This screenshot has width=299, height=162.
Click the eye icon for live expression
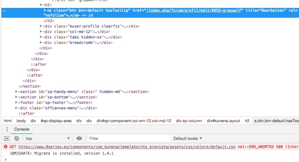(x=79, y=138)
